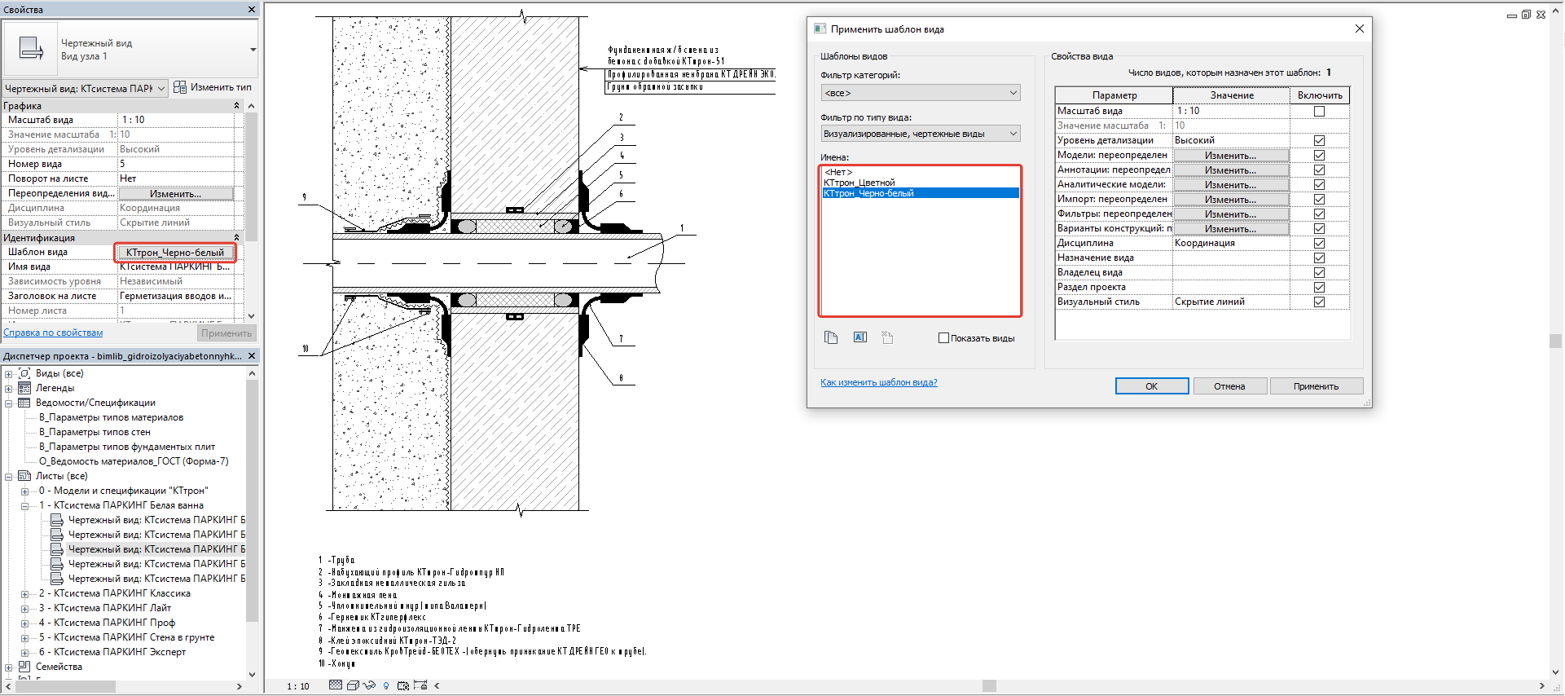Expand the 2 - КТсистема ПАРКИНГ Классика sheet
1565x696 pixels.
click(24, 593)
